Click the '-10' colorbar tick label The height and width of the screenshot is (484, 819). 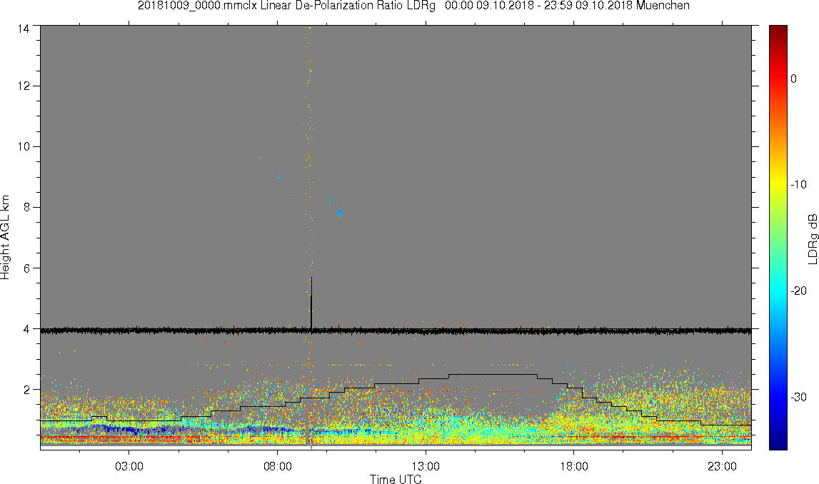798,185
